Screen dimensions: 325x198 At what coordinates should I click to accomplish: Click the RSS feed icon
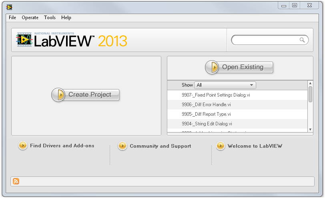pyautogui.click(x=16, y=181)
